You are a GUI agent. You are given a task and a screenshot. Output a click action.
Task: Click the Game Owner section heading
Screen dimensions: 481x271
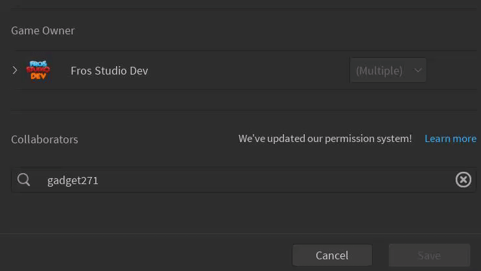43,30
